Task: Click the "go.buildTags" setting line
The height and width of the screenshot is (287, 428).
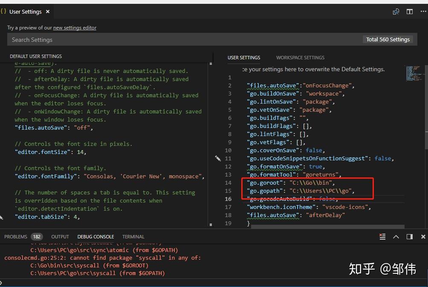Action: point(278,118)
